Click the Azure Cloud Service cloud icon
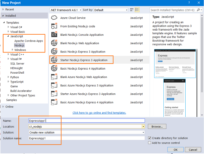The image size is (204, 154). click(54, 18)
